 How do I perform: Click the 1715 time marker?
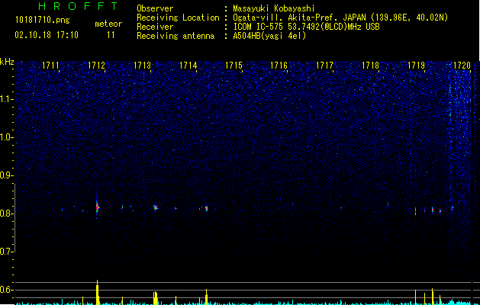tap(234, 66)
